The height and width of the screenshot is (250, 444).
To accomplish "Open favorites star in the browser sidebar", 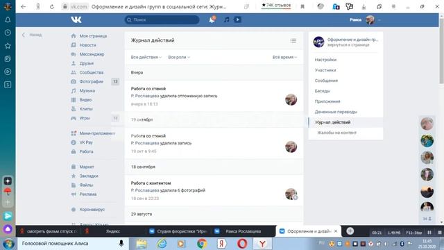I will coord(8,46).
